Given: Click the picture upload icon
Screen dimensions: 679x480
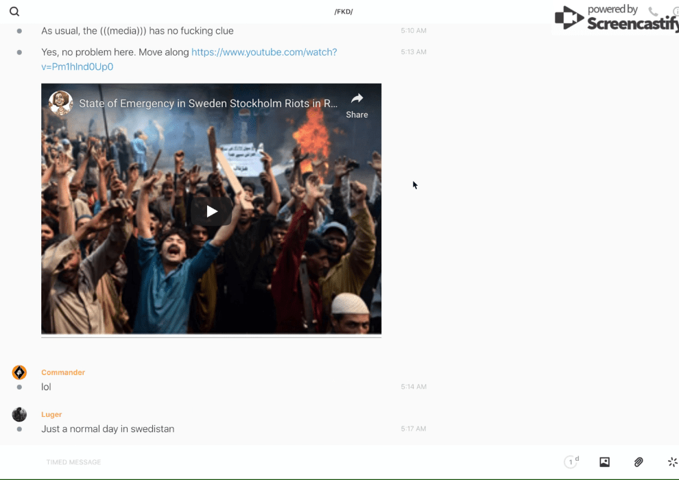Looking at the screenshot, I should click(604, 462).
